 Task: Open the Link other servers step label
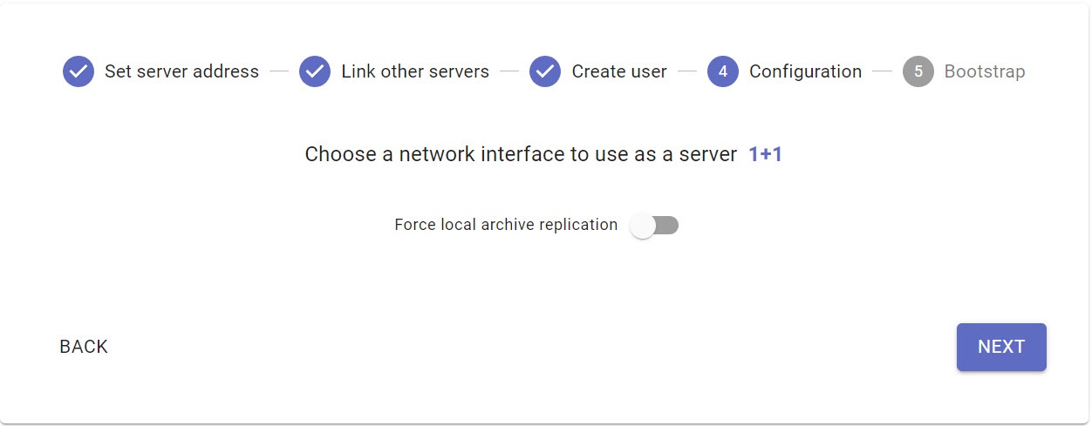point(415,71)
